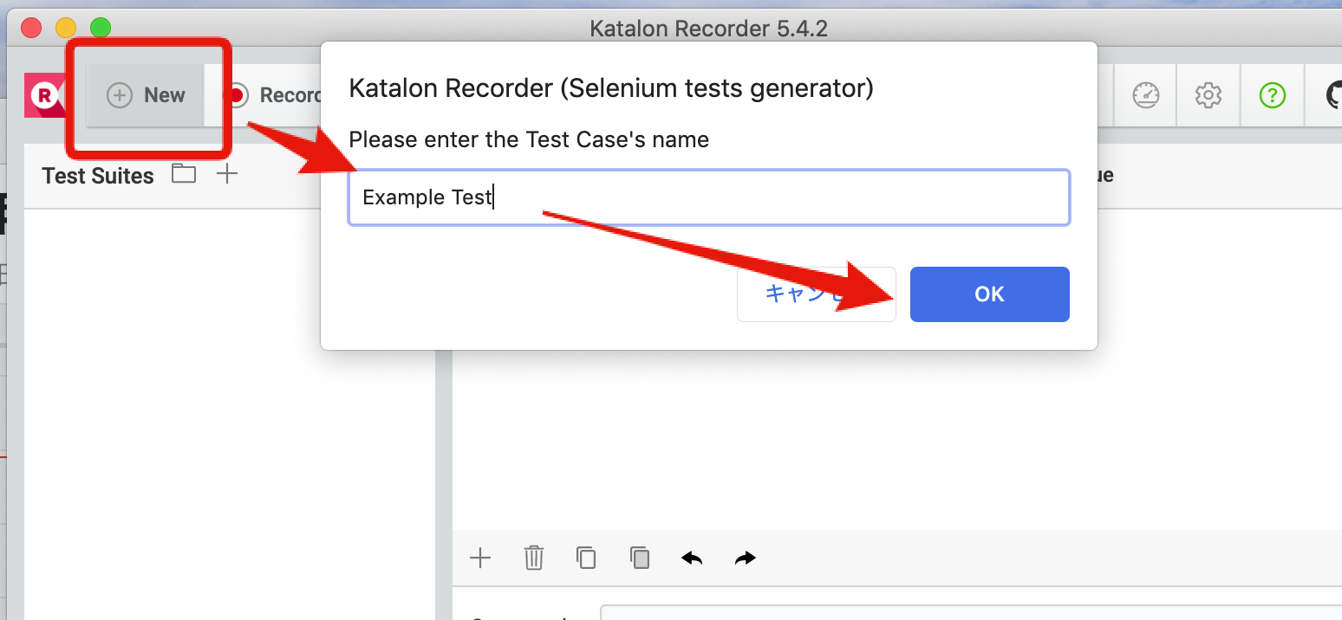The width and height of the screenshot is (1342, 620).
Task: Open settings via the gear icon
Action: click(x=1208, y=95)
